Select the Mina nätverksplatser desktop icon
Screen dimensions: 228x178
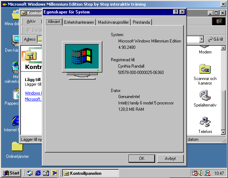tap(16, 67)
